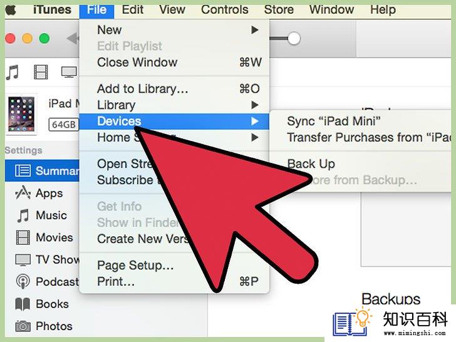Open the Apple menu icon

(x=11, y=10)
